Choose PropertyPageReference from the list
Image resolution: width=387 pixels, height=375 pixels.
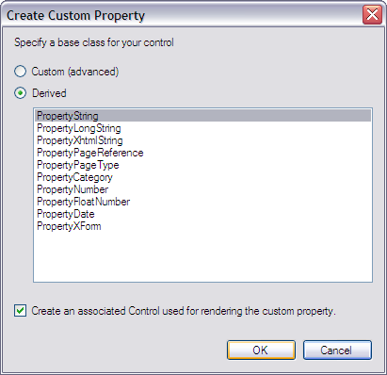pyautogui.click(x=202, y=153)
